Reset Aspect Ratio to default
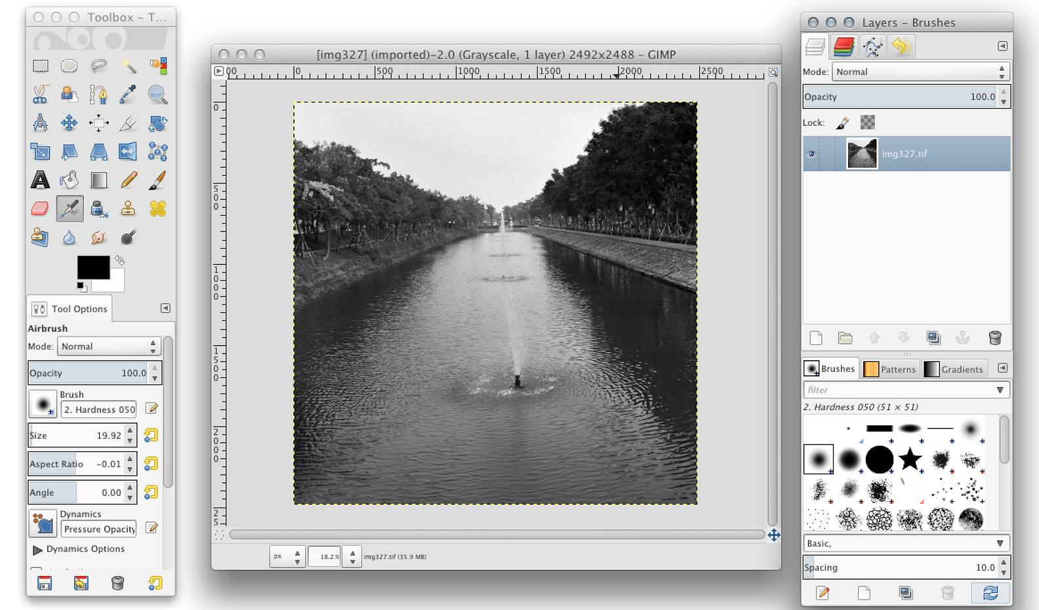The image size is (1039, 610). coord(151,464)
